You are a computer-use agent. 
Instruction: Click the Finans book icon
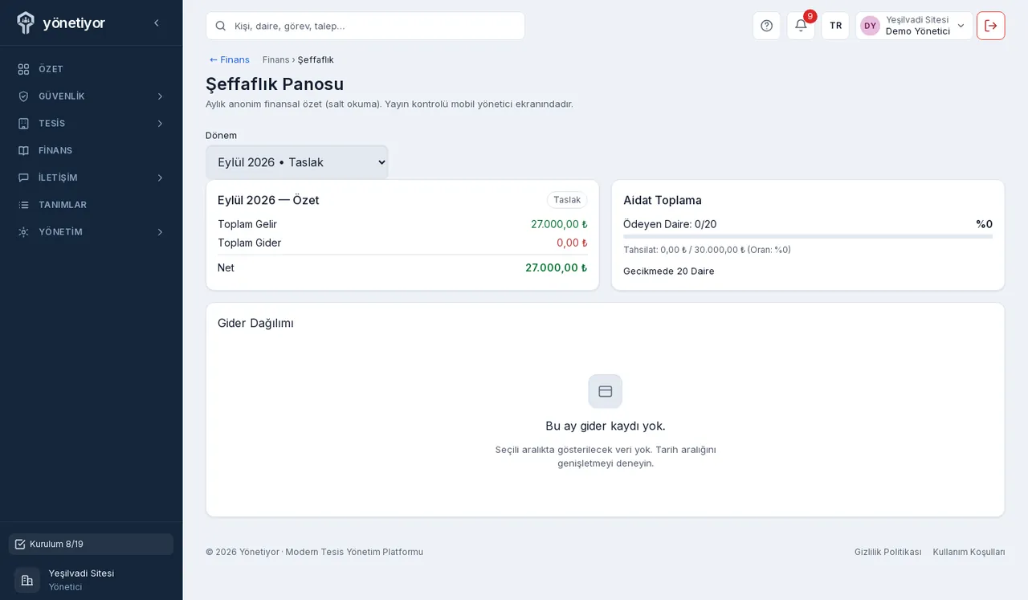(x=23, y=150)
